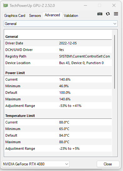Select the Validation tab
123x171 pixels.
click(x=71, y=16)
